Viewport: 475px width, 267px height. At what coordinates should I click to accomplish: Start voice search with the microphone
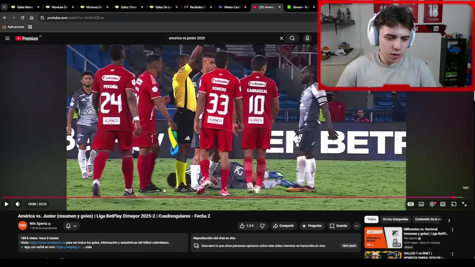point(307,38)
